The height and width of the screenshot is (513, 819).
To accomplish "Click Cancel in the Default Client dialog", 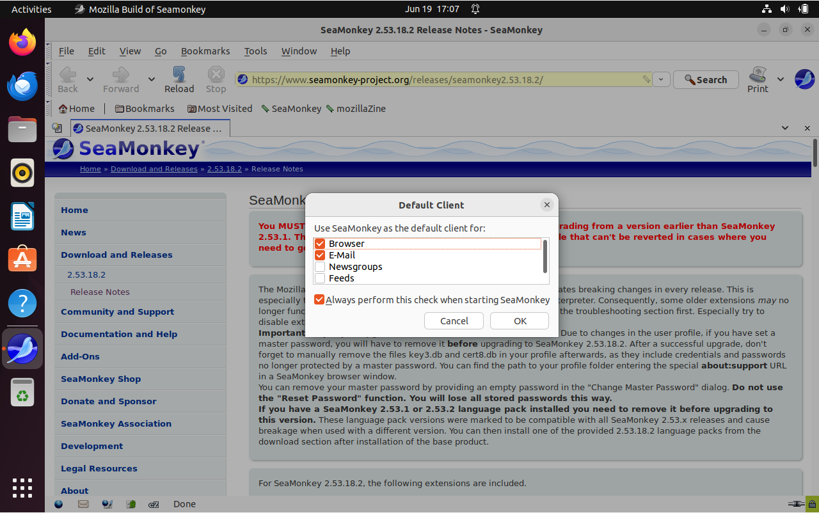I will pos(454,321).
